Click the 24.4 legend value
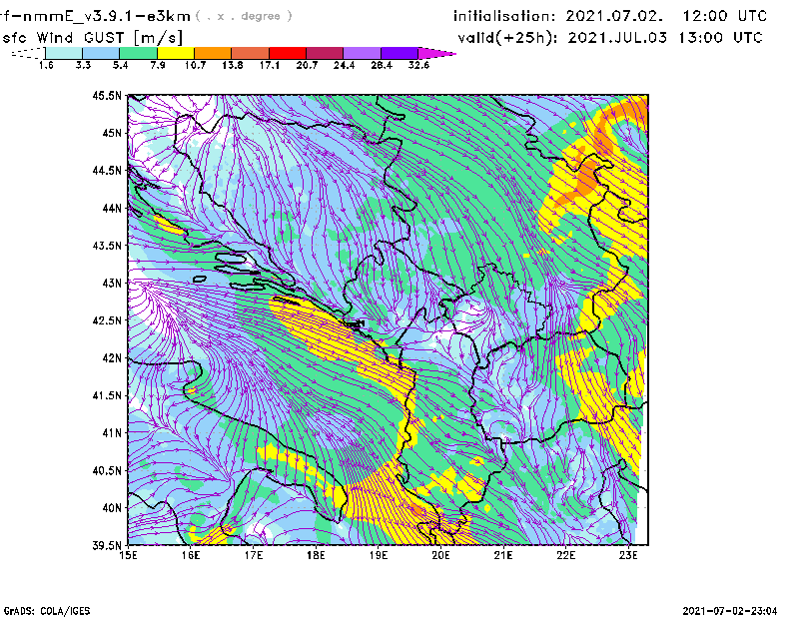Image resolution: width=799 pixels, height=617 pixels. (344, 65)
